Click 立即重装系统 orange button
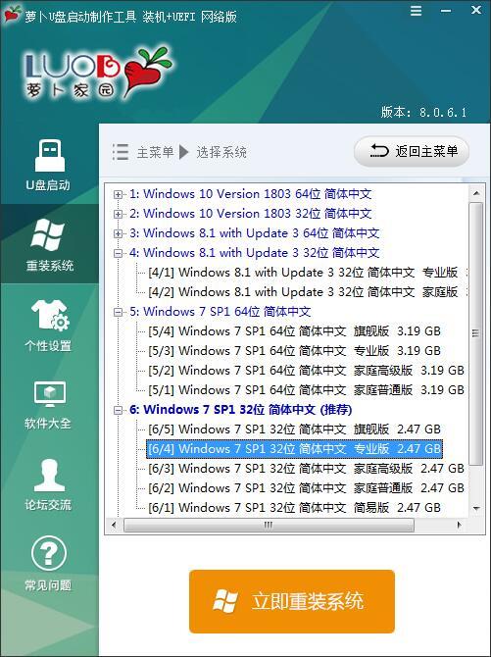The height and width of the screenshot is (657, 491). click(x=292, y=601)
